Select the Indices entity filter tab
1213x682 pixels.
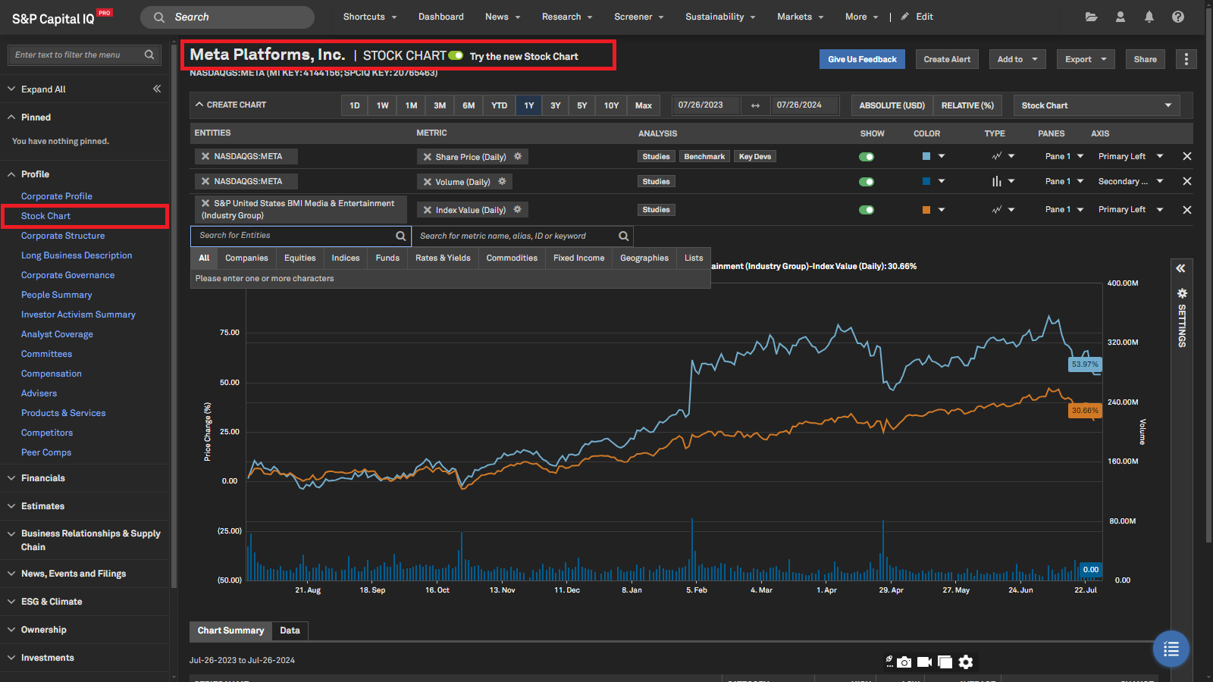(345, 258)
